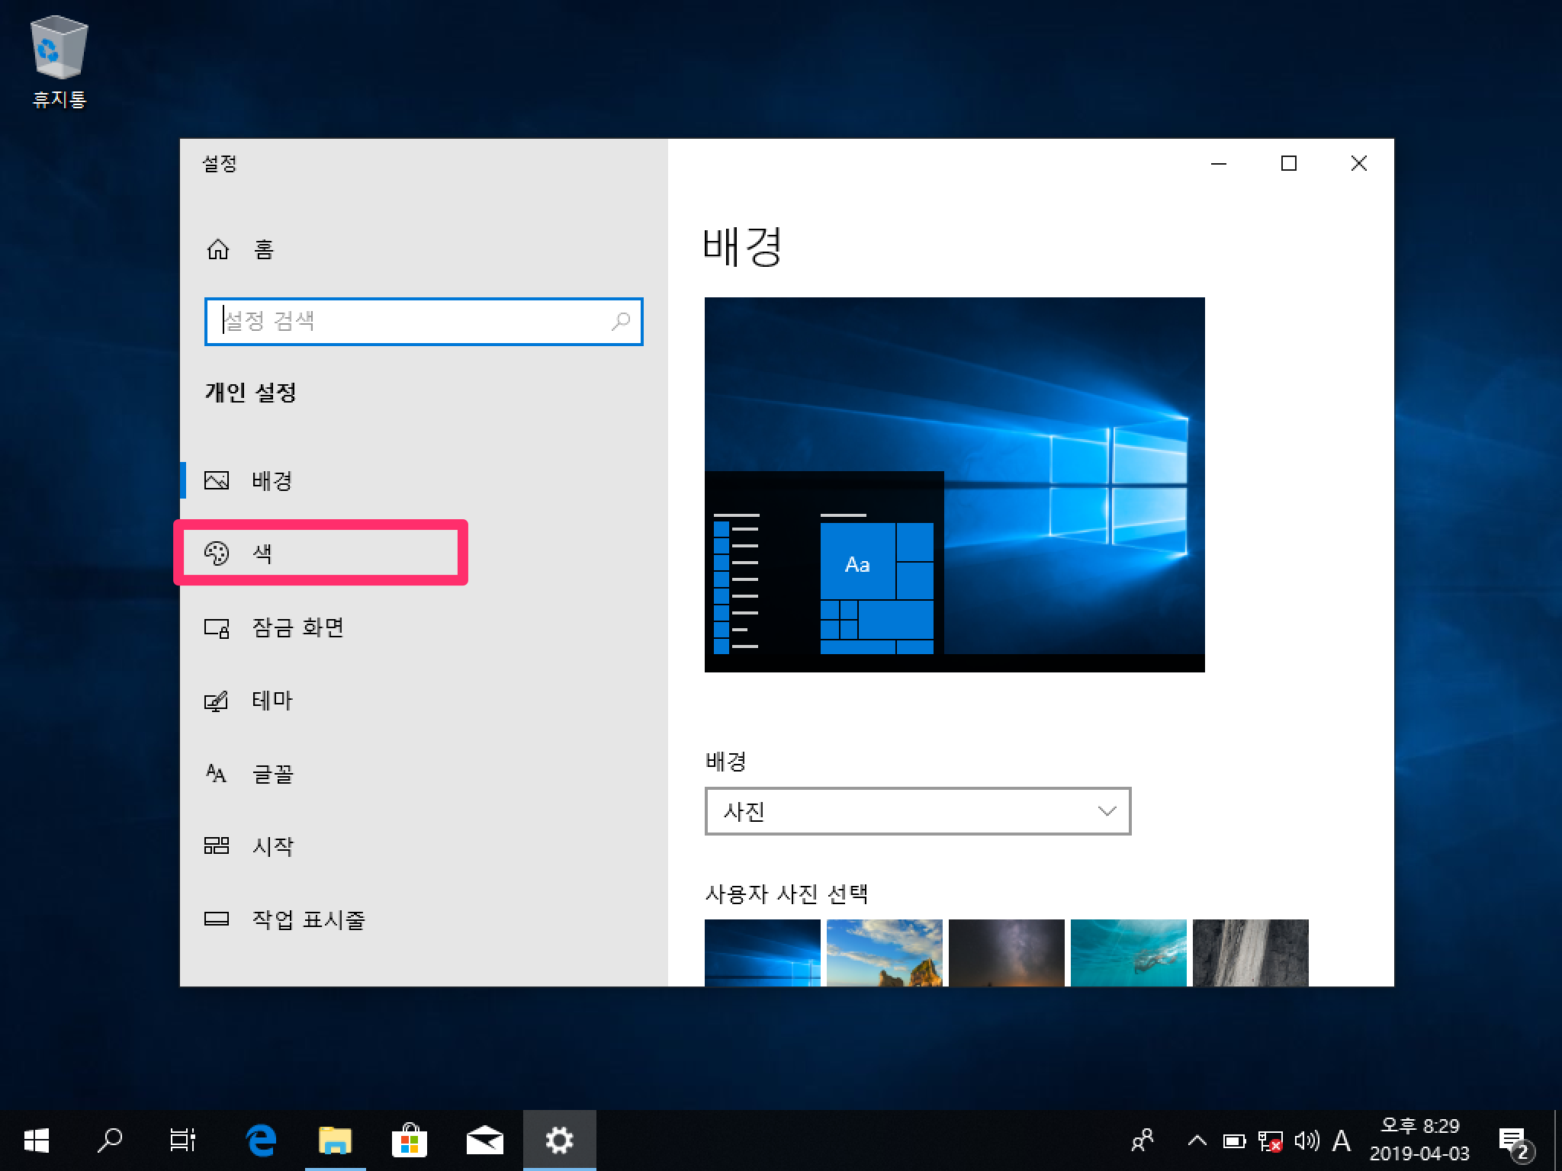
Task: Pick the rocky beach wallpaper thumbnail
Action: click(884, 953)
